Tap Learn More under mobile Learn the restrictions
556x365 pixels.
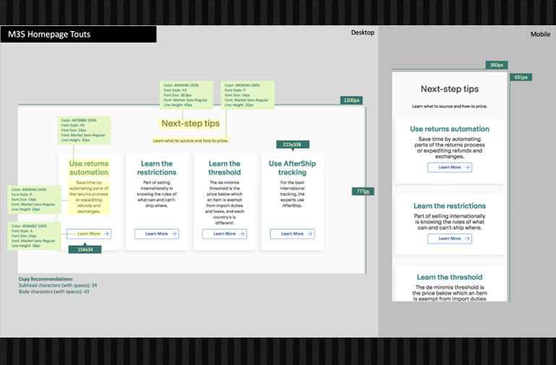pyautogui.click(x=449, y=239)
